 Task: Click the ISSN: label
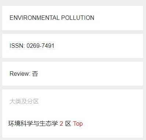pos(17,46)
